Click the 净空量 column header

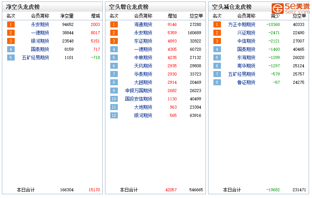point(67,16)
